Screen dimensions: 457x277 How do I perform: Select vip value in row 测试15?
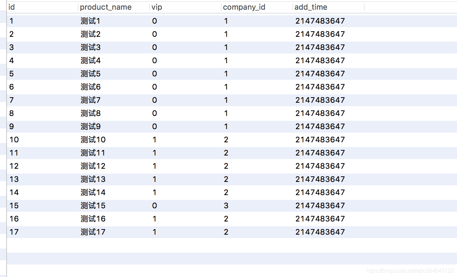tap(155, 206)
